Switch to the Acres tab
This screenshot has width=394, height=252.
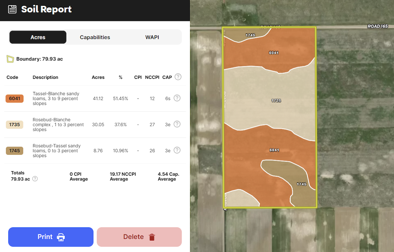point(38,37)
